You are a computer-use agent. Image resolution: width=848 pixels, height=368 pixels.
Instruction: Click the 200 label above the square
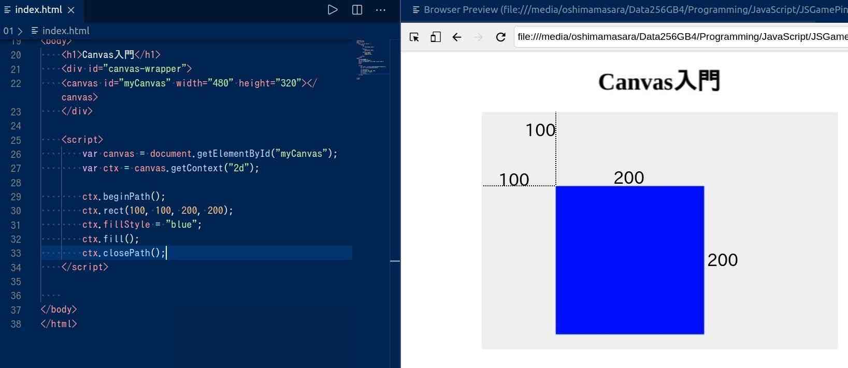(629, 178)
